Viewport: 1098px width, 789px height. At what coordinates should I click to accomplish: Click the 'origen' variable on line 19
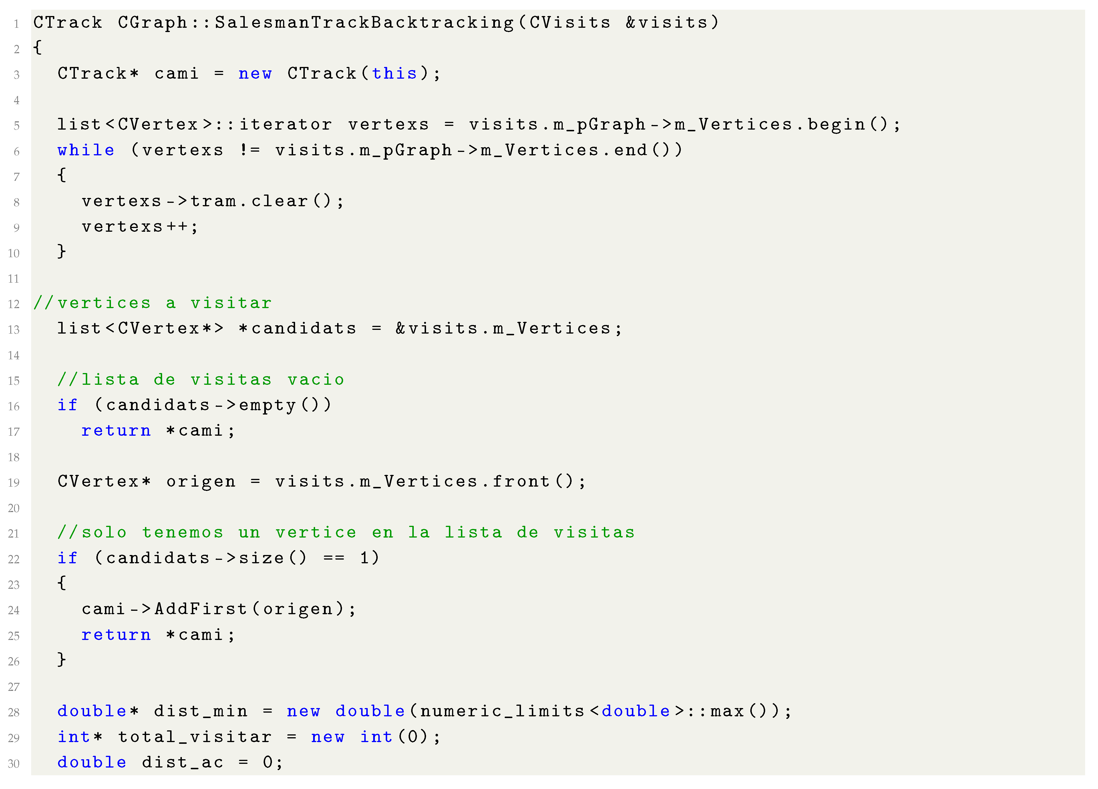click(200, 481)
